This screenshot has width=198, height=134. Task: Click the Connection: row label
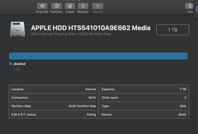pos(20,98)
